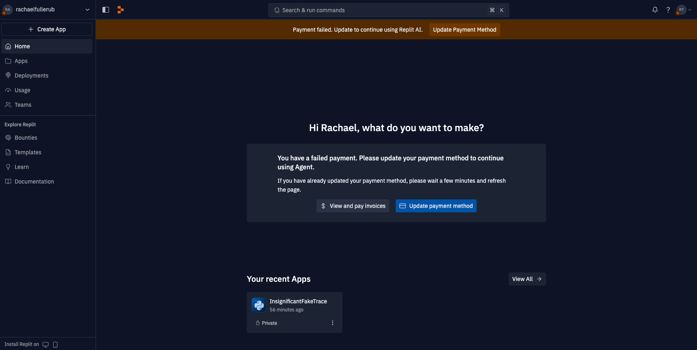Viewport: 697px width, 350px height.
Task: Click the Explore Replit heading
Action: click(20, 125)
